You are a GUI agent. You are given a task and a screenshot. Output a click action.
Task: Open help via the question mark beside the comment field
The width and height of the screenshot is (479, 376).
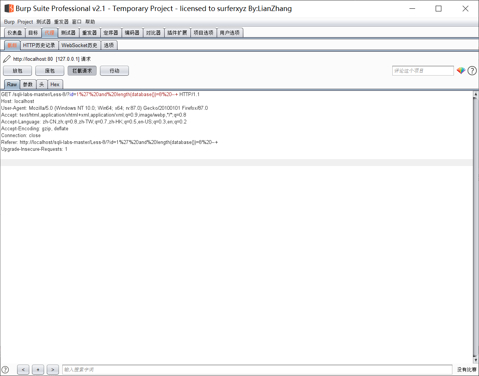click(x=472, y=71)
